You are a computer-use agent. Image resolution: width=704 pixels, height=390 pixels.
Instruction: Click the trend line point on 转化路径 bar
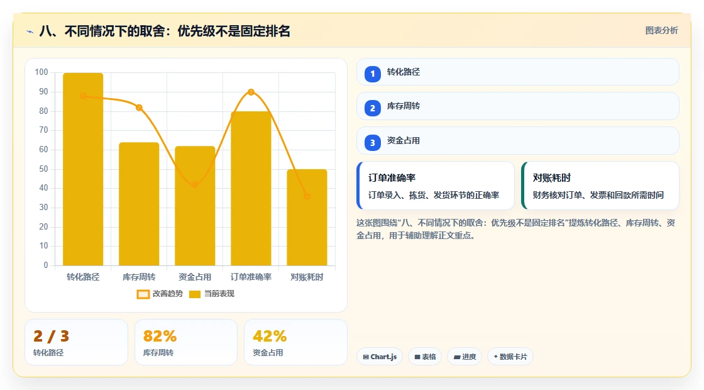tap(83, 96)
